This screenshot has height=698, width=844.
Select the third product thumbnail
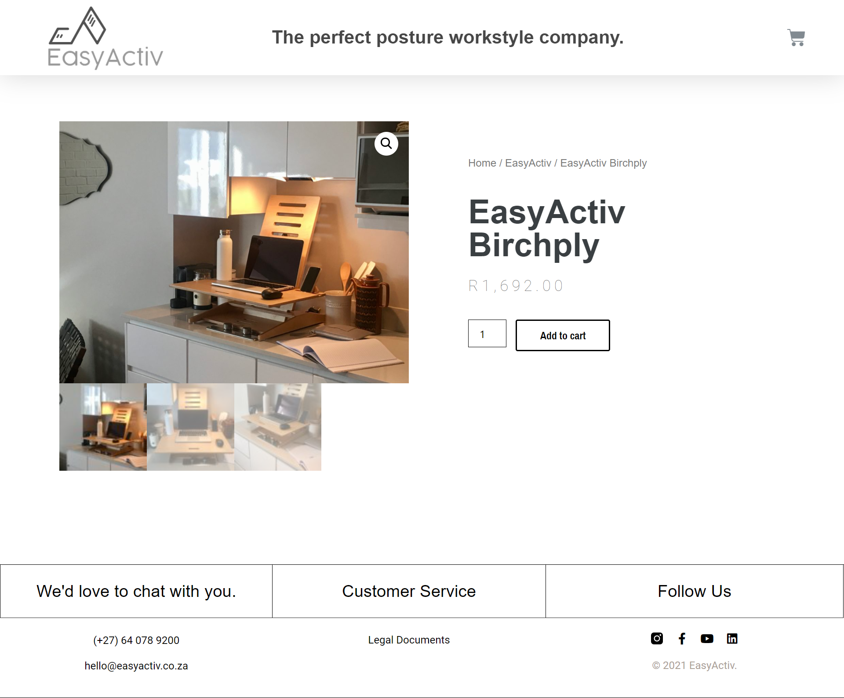[278, 427]
